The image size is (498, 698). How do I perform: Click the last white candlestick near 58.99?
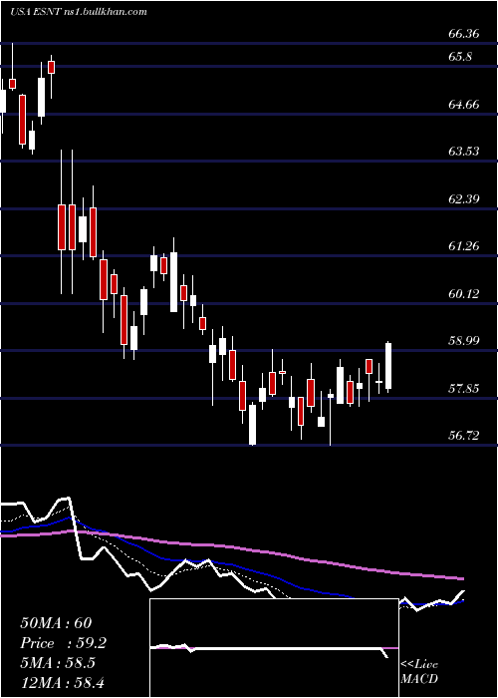[x=388, y=367]
